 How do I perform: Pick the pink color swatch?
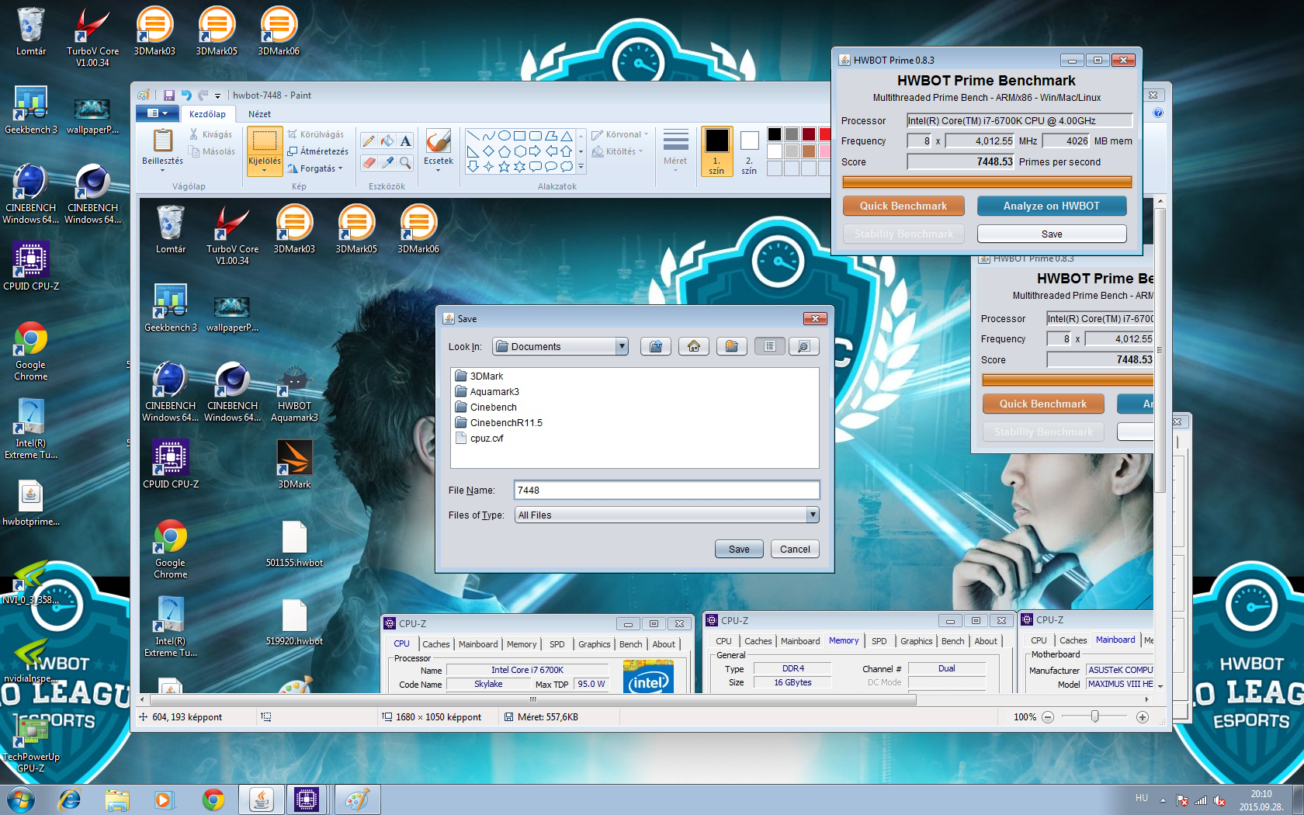pyautogui.click(x=826, y=151)
